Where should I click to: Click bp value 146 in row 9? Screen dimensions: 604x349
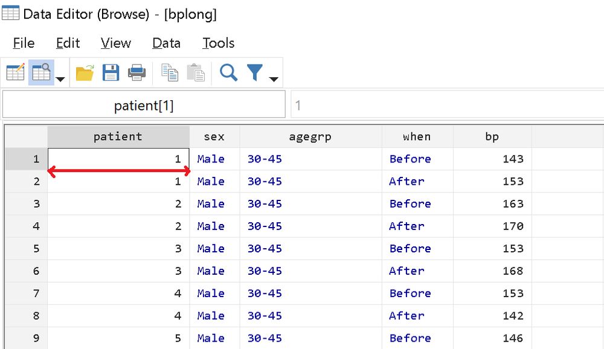click(x=492, y=338)
